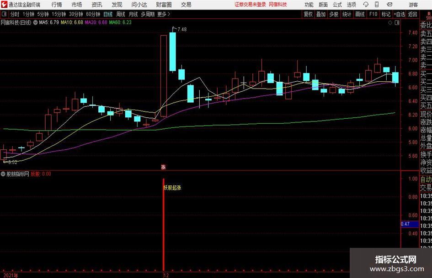Open the 功能 menu
Viewport: 432px width, 278px height.
309,5
